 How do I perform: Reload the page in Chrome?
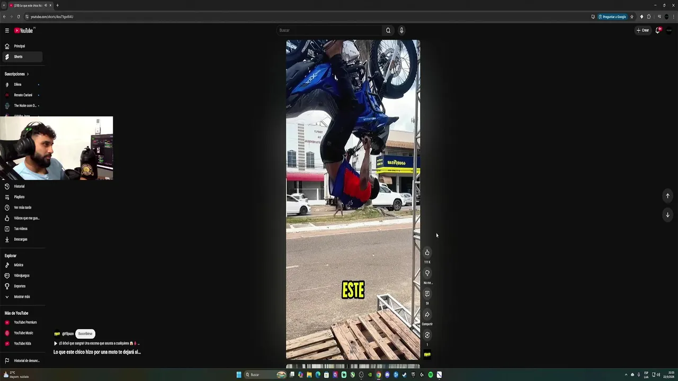click(x=19, y=16)
